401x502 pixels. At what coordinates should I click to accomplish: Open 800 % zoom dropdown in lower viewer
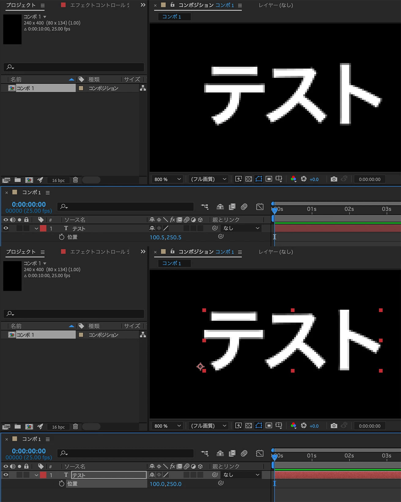(x=168, y=426)
